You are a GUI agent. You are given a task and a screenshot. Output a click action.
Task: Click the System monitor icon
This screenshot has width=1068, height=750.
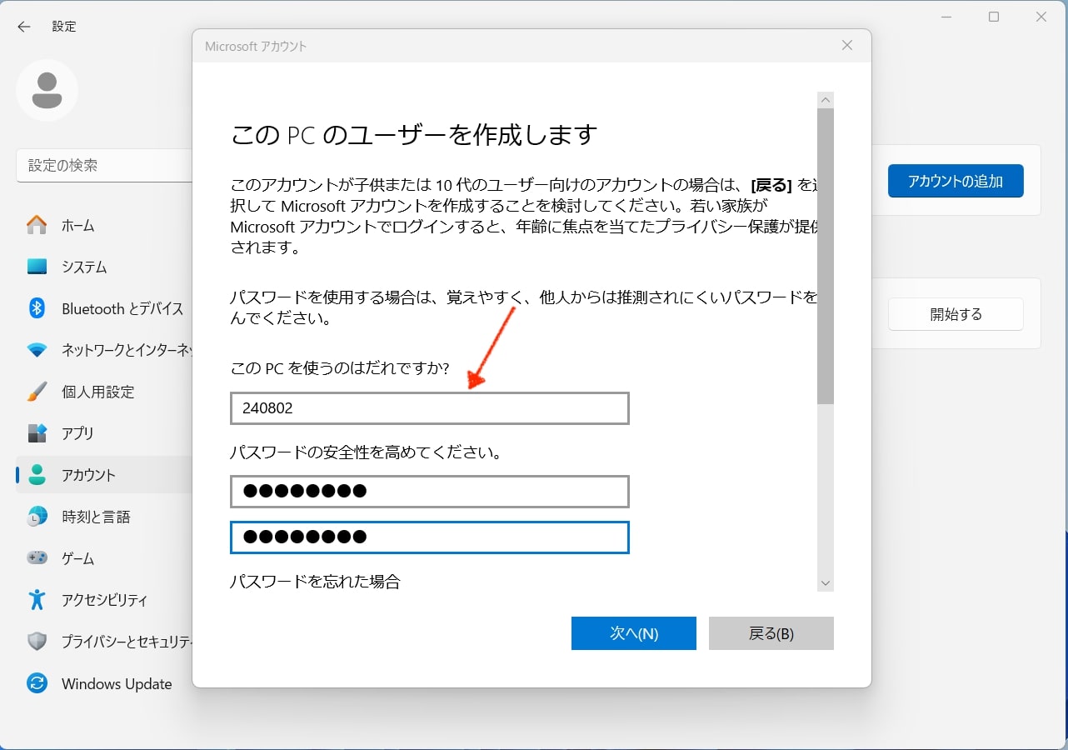37,267
